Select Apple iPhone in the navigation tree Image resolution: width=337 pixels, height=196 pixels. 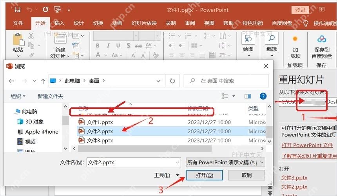click(x=42, y=132)
